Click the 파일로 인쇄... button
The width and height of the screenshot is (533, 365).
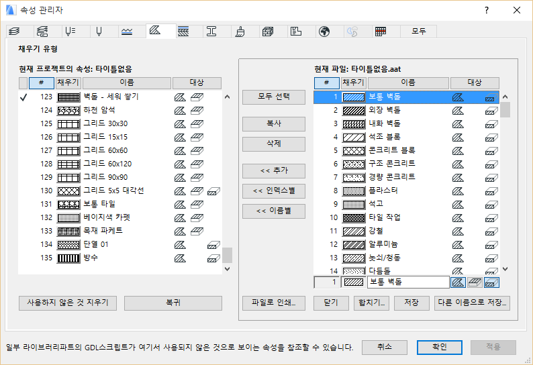[274, 303]
